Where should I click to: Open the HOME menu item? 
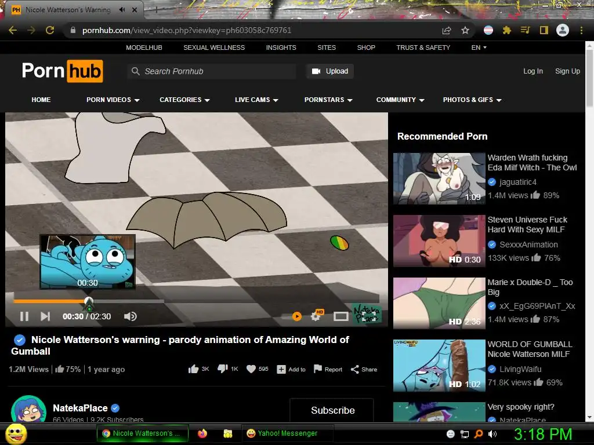[41, 100]
